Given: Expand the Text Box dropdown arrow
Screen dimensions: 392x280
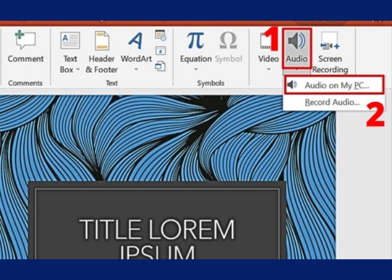Looking at the screenshot, I should coord(78,69).
